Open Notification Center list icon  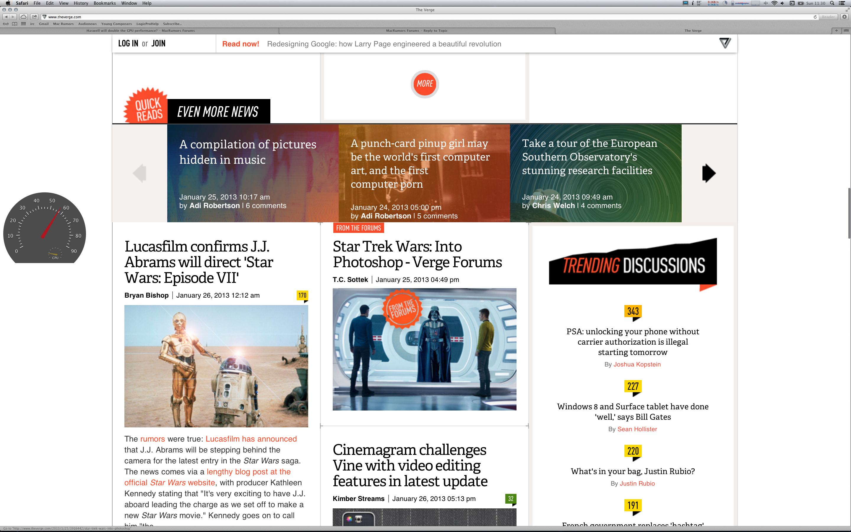pyautogui.click(x=842, y=3)
